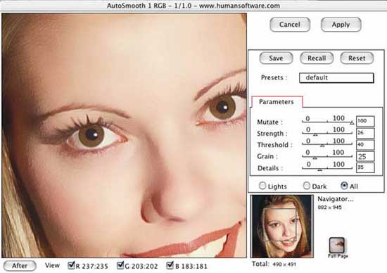Click the Recall button
The height and width of the screenshot is (273, 387).
click(317, 58)
